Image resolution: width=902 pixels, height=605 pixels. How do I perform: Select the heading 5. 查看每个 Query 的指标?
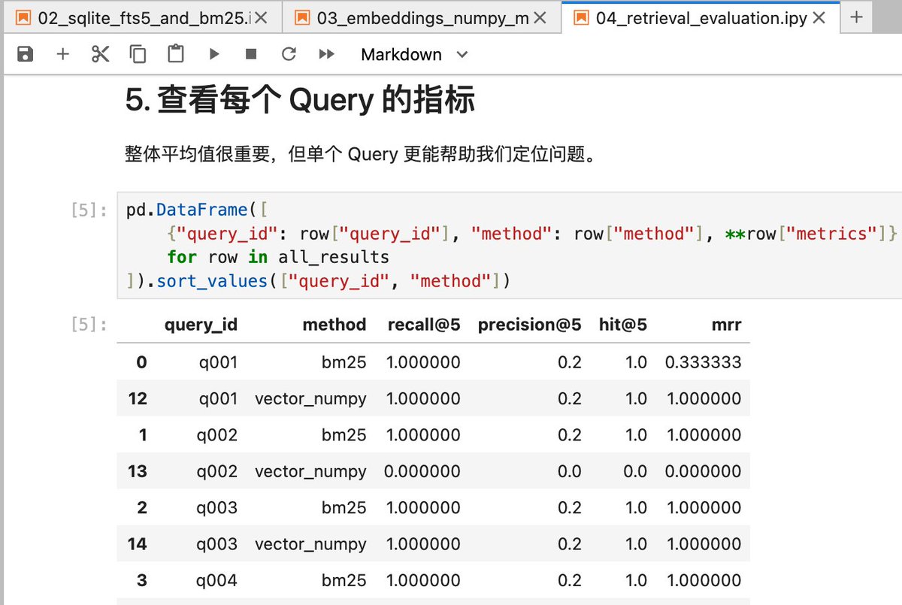click(300, 100)
